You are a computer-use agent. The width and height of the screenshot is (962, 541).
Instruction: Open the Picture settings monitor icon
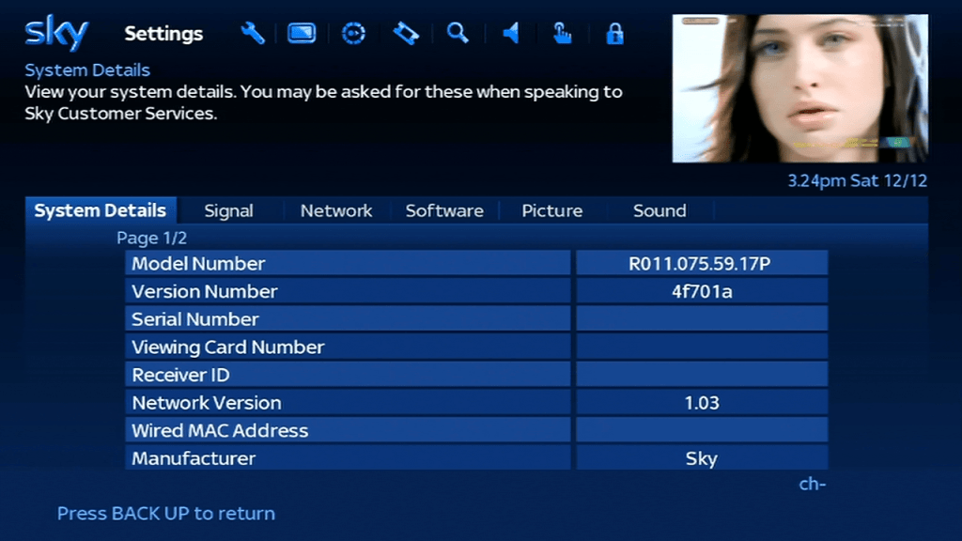[x=301, y=32]
